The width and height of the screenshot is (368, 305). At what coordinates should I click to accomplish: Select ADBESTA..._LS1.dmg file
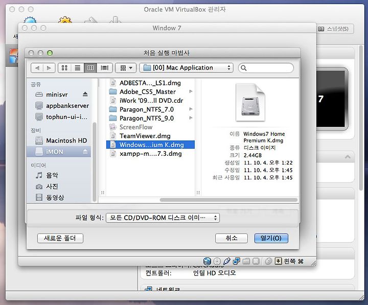click(x=150, y=83)
